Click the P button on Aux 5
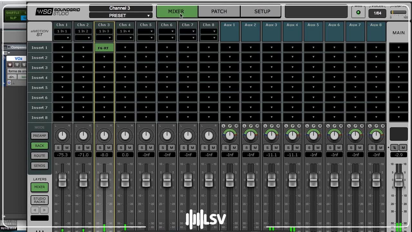Image resolution: width=412 pixels, height=232 pixels. (x=314, y=126)
